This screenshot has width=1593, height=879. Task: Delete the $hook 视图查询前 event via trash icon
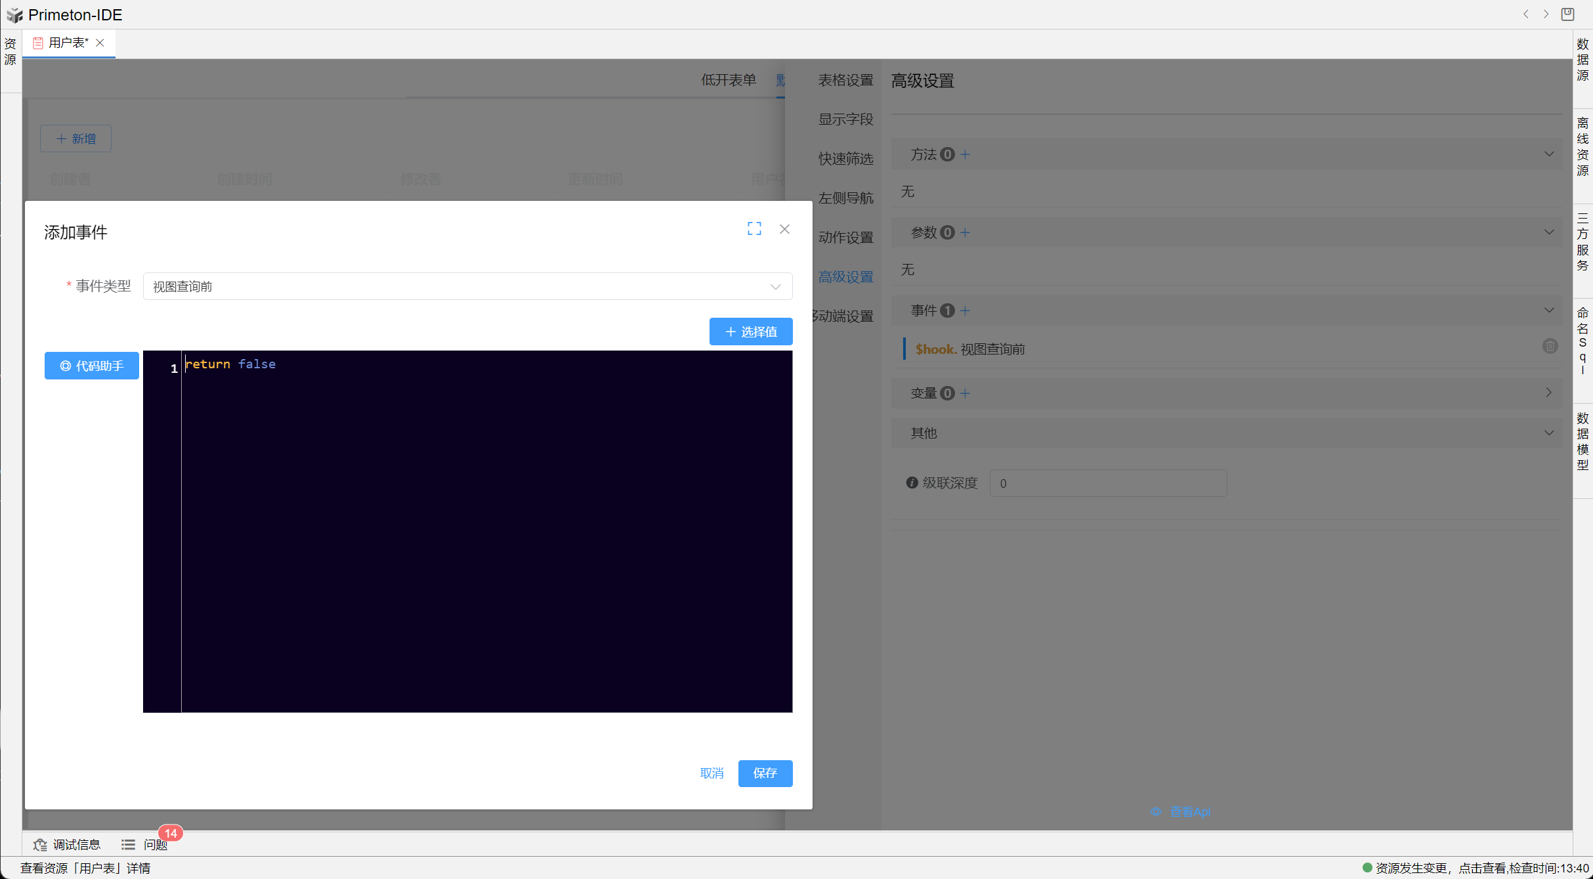(x=1550, y=346)
